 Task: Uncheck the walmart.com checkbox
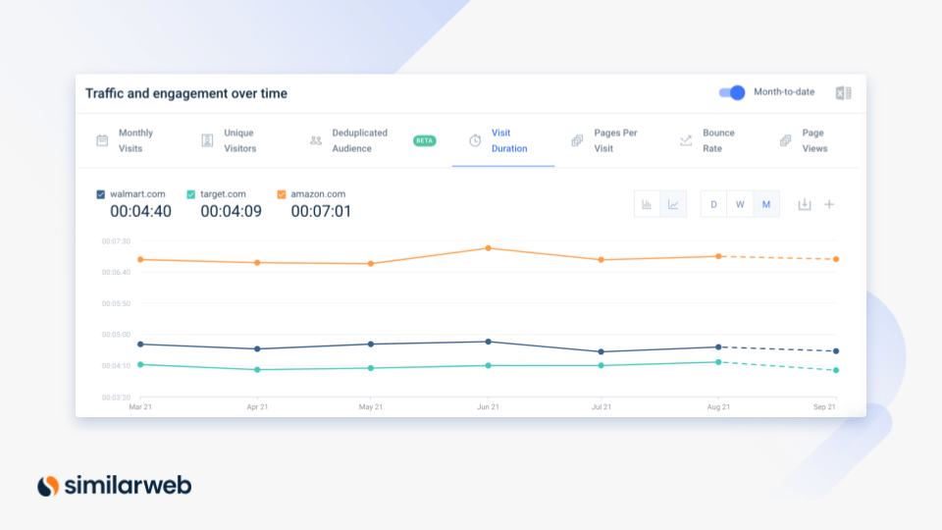pyautogui.click(x=101, y=194)
